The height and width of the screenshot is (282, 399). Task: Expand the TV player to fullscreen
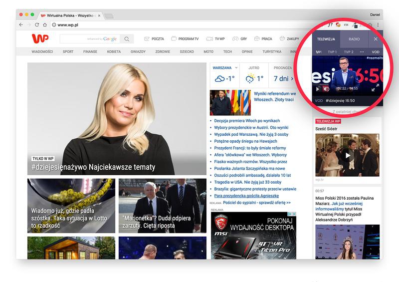coord(375,88)
